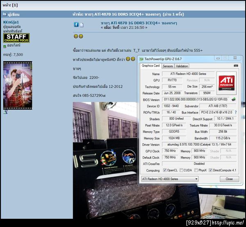
Task: Open KEnGja1 user profile link
Action: tap(11, 22)
